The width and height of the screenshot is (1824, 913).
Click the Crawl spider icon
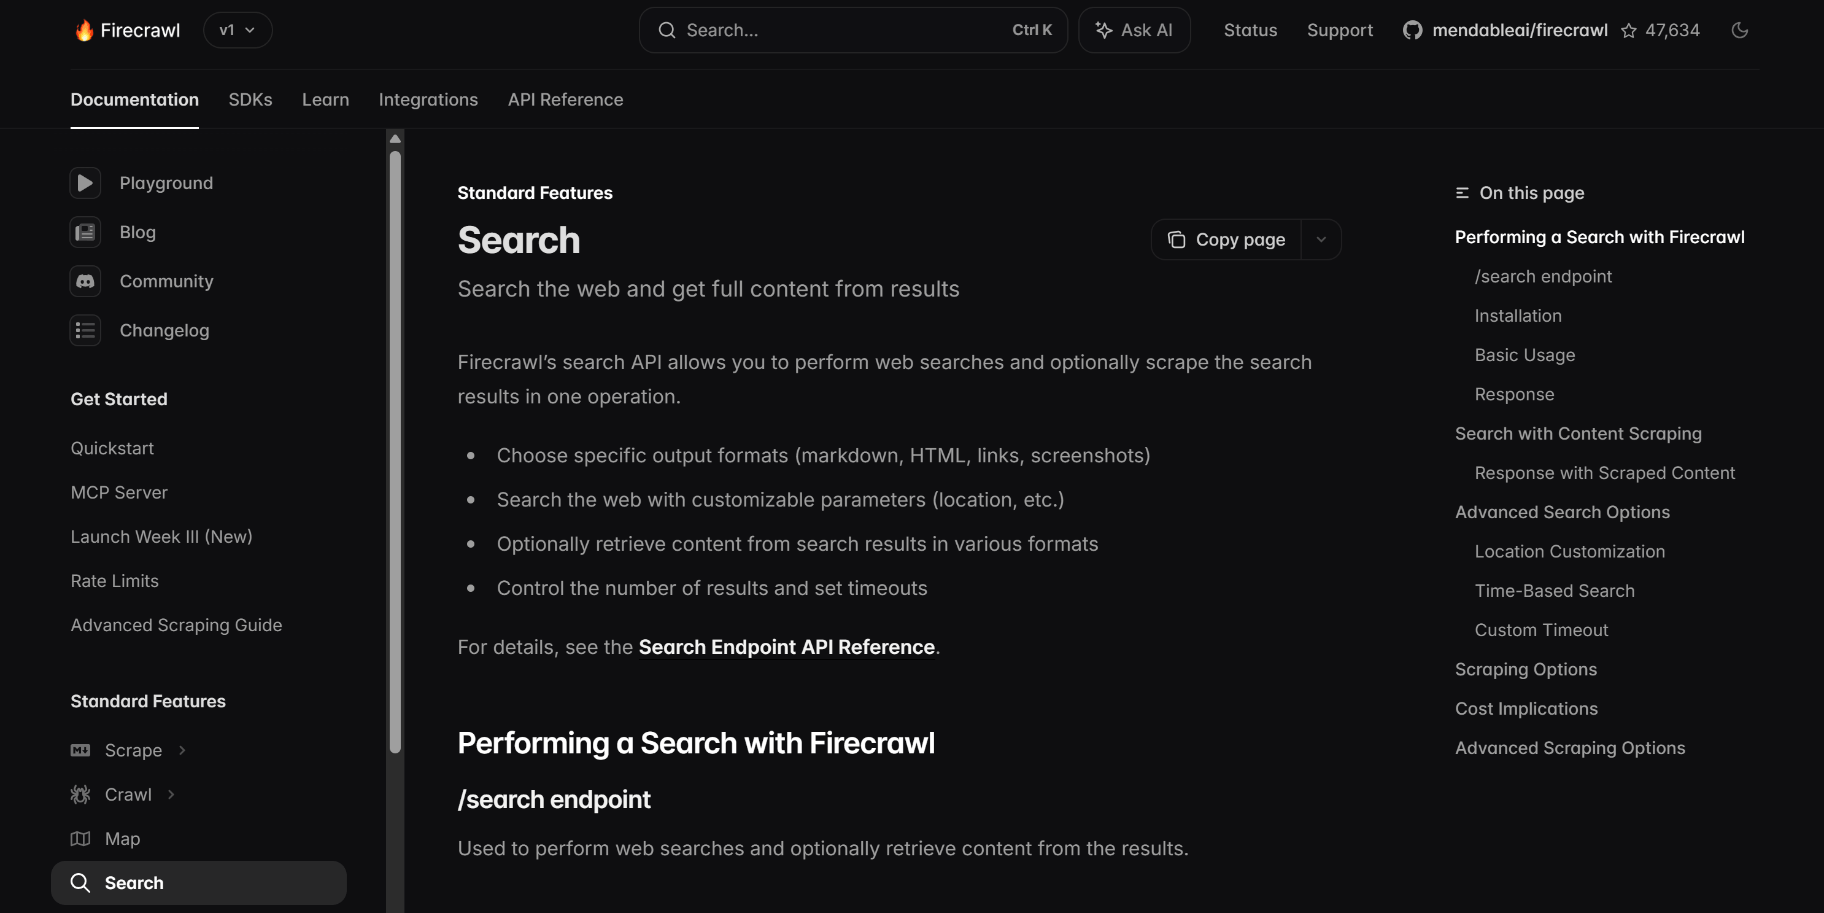pos(80,795)
